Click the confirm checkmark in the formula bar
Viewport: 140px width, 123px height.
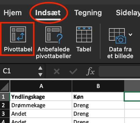73,71
